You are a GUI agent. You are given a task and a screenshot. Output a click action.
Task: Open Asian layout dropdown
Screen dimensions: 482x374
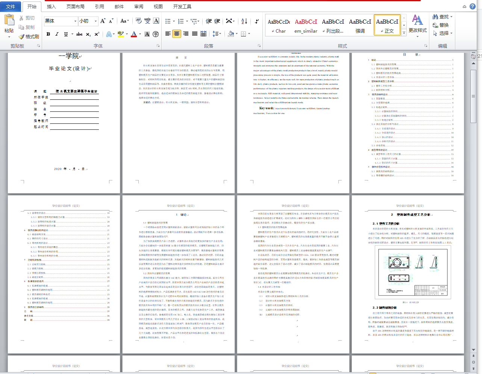click(x=230, y=21)
